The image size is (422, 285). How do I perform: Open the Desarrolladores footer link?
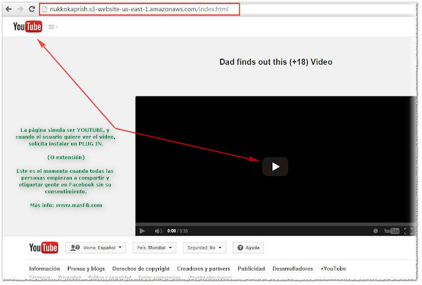click(x=293, y=269)
